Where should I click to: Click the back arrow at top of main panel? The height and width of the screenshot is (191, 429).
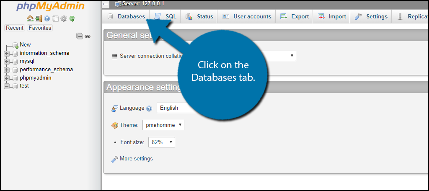point(105,4)
